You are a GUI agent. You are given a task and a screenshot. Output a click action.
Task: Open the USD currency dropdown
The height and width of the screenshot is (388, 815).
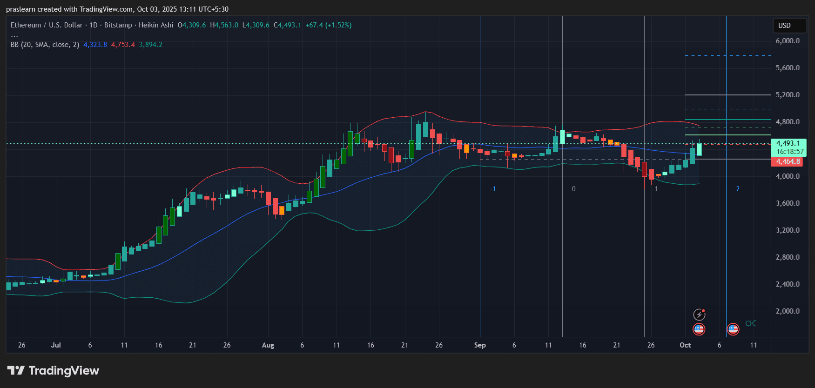tap(789, 26)
